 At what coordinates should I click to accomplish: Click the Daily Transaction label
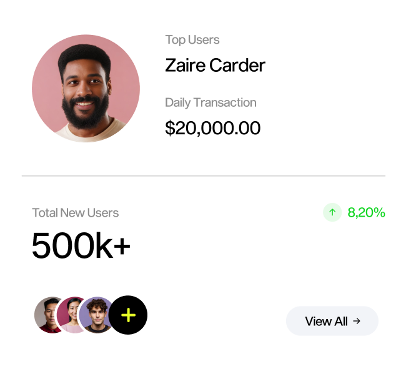(210, 103)
